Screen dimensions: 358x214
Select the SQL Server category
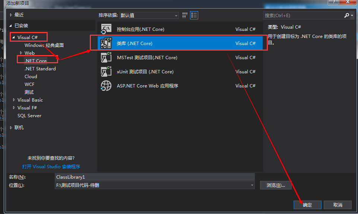(x=29, y=116)
